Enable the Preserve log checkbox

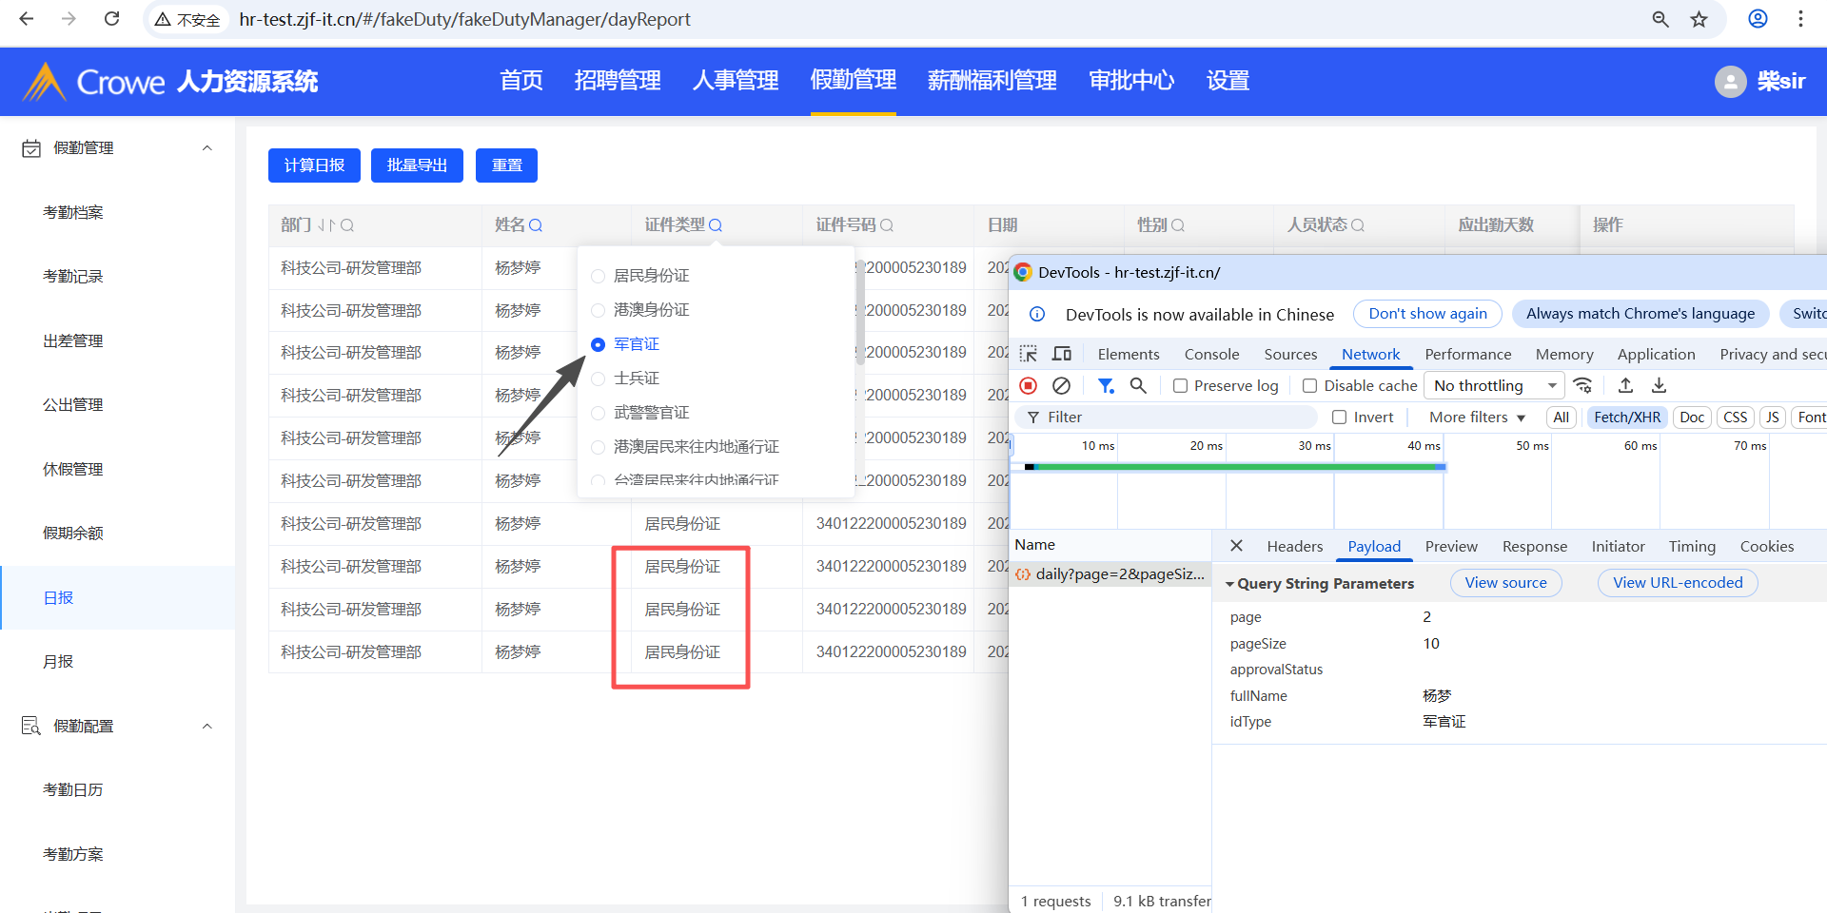point(1181,386)
